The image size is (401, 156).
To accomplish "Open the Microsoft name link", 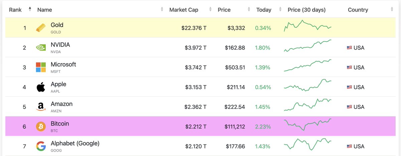I will point(63,65).
